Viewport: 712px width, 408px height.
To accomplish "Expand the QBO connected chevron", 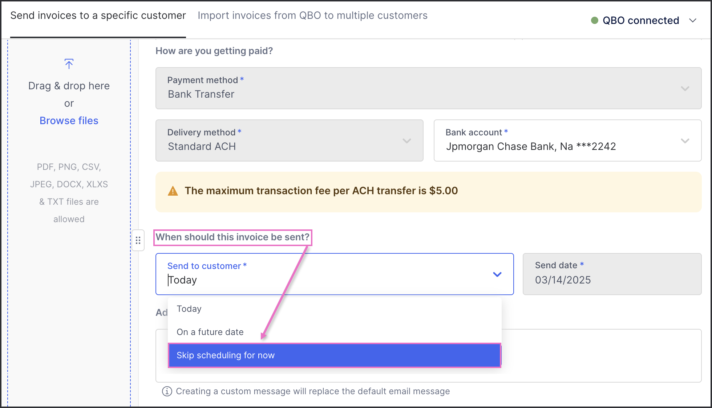I will 693,20.
